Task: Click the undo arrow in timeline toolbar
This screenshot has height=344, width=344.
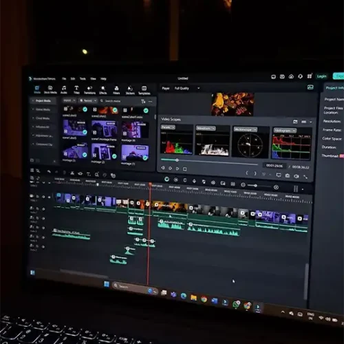Action: pyautogui.click(x=49, y=171)
